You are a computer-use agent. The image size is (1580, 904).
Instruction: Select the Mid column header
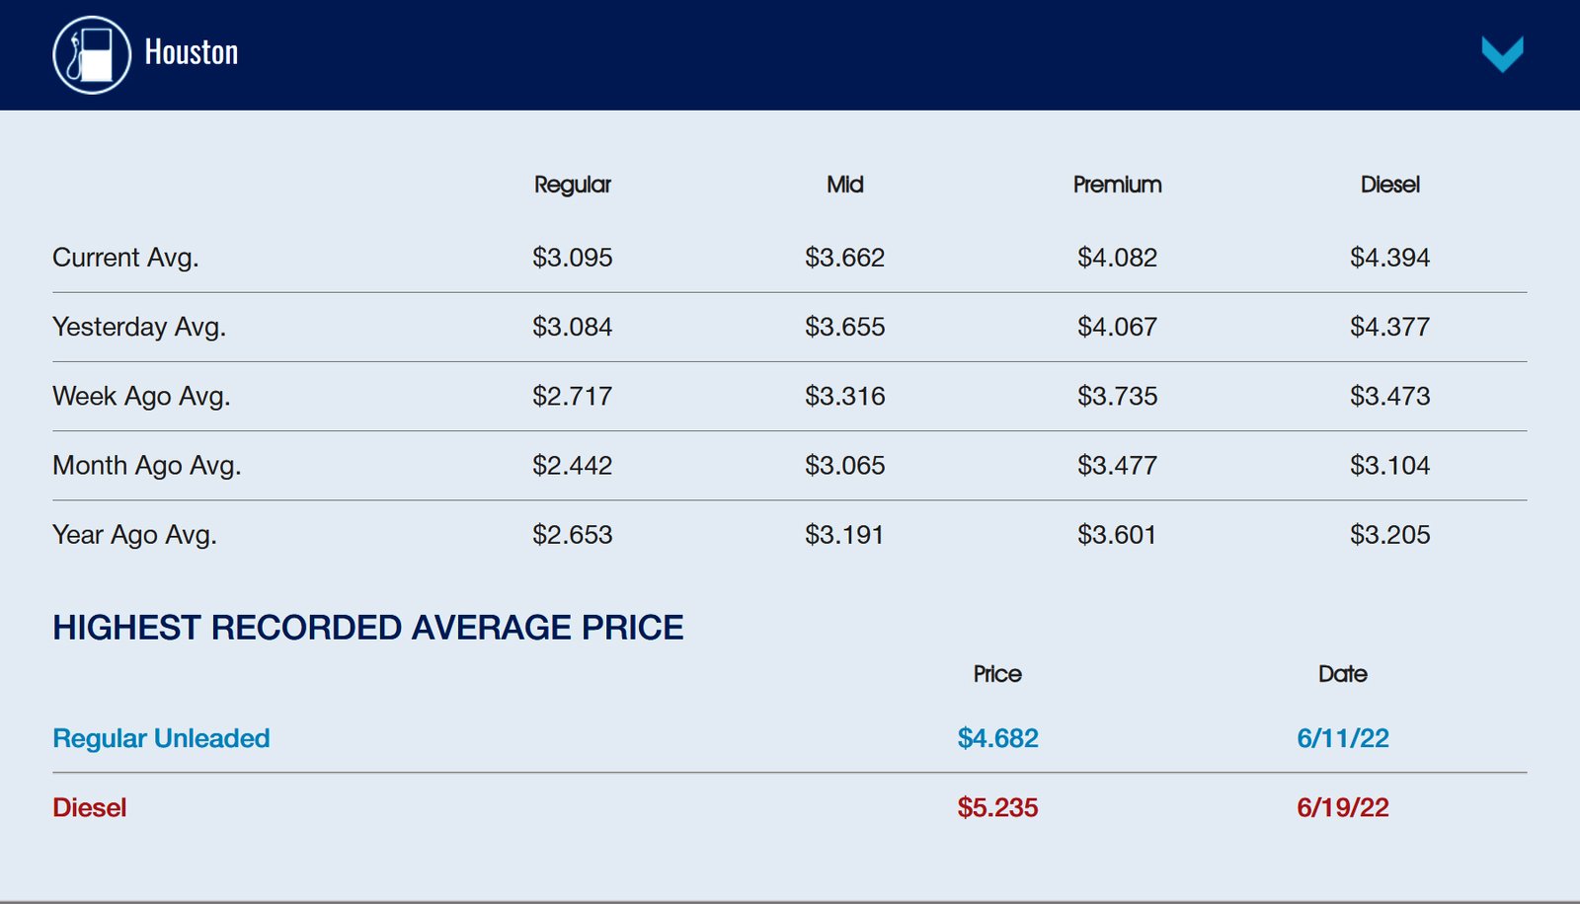(844, 185)
